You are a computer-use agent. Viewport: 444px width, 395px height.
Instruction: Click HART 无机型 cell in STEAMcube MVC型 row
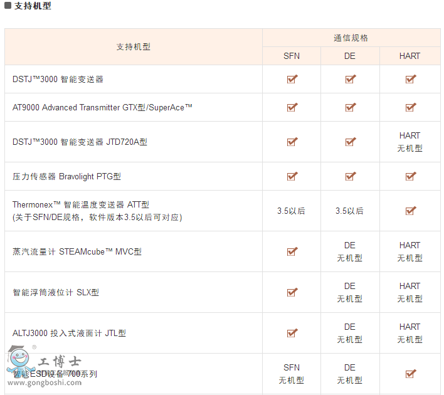410,251
